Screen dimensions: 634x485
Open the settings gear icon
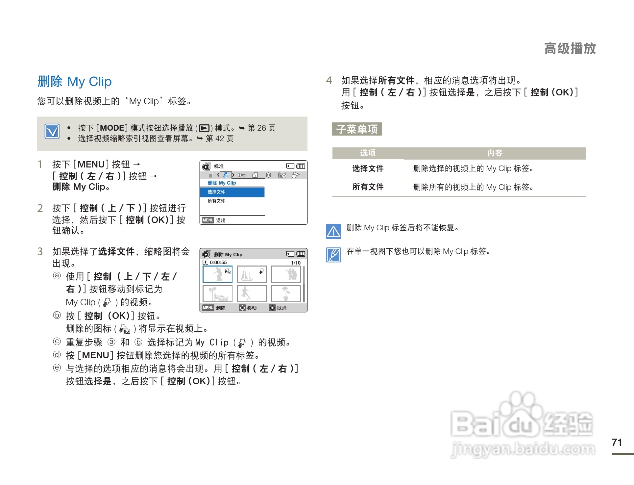point(269,175)
